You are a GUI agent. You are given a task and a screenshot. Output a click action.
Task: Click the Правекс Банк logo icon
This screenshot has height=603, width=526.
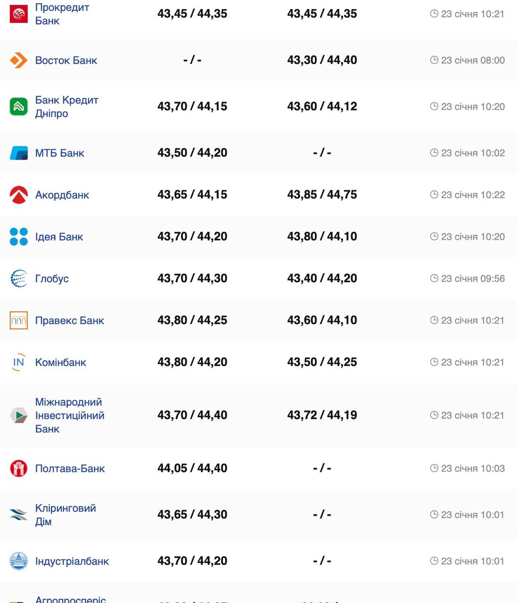click(19, 320)
